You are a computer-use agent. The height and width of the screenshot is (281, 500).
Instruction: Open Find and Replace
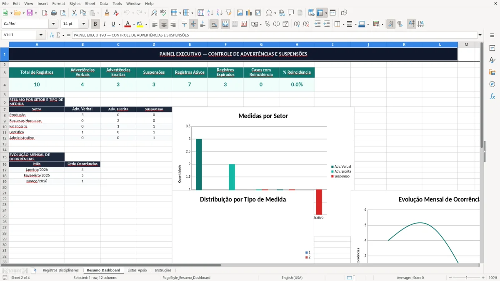(x=154, y=13)
